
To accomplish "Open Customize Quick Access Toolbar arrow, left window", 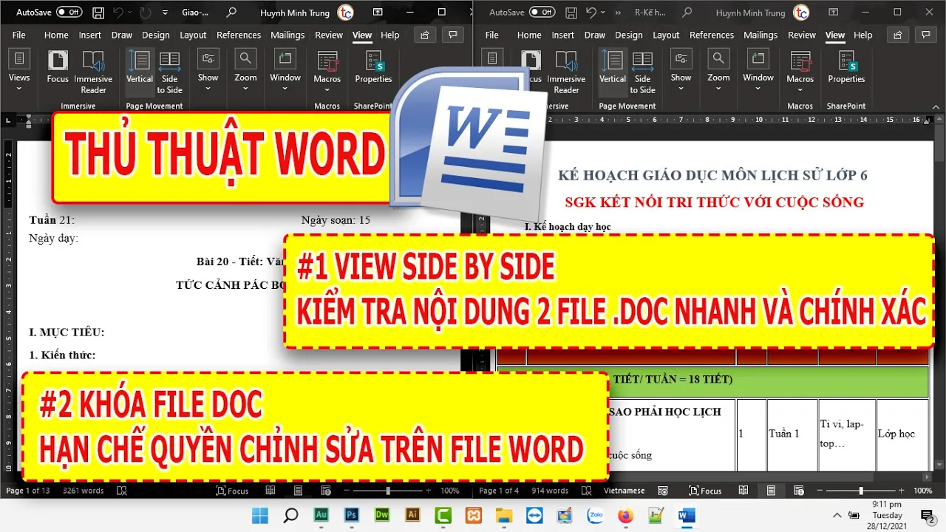I will click(x=165, y=13).
